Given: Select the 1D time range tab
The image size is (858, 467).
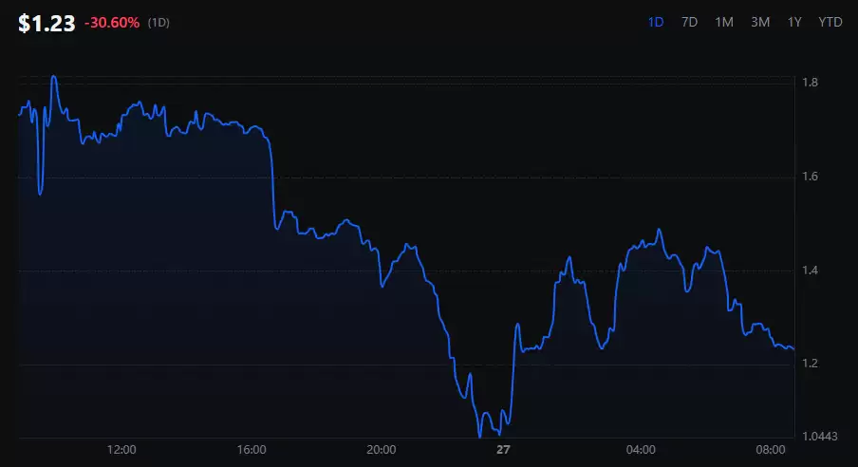Looking at the screenshot, I should [655, 22].
